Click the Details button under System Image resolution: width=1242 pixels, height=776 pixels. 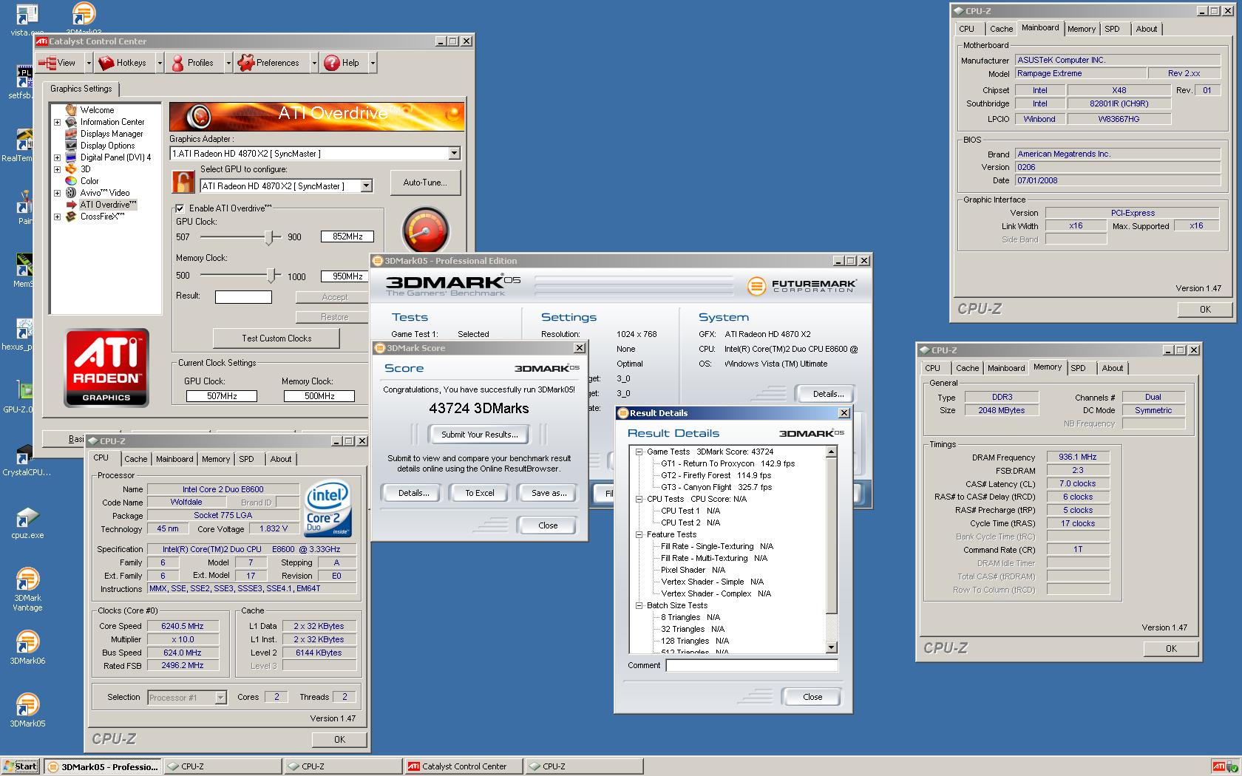click(x=828, y=394)
